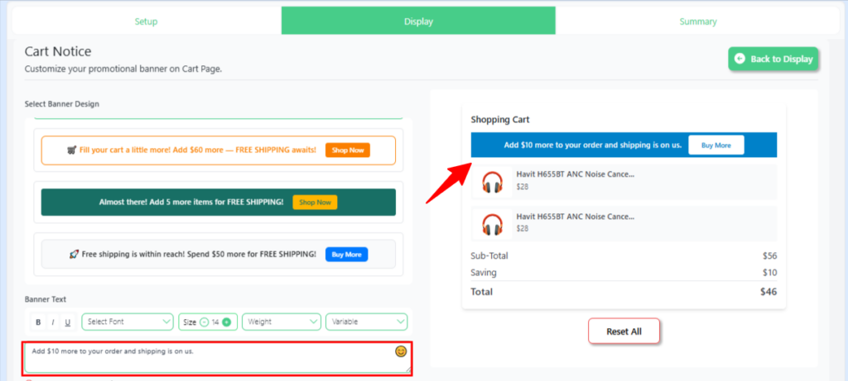
Task: Click the Shopping Cart preview title
Action: tap(500, 119)
